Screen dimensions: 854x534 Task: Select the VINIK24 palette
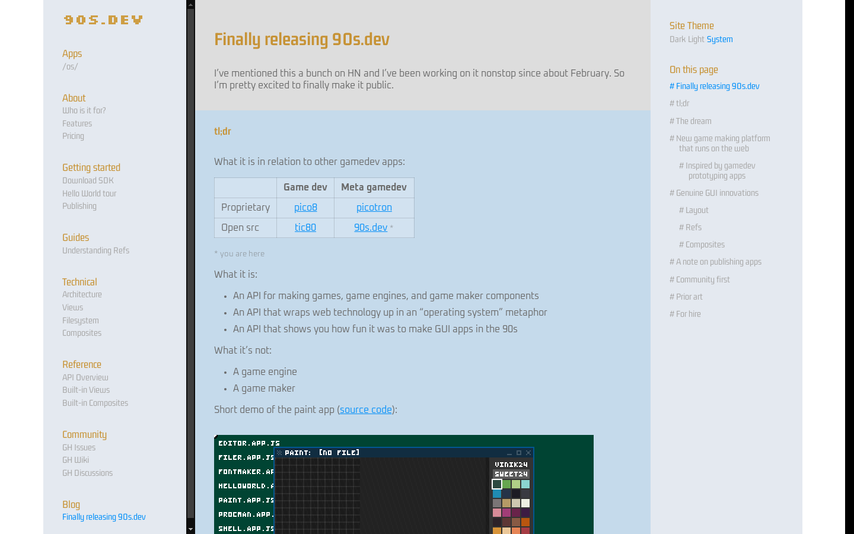tap(511, 465)
